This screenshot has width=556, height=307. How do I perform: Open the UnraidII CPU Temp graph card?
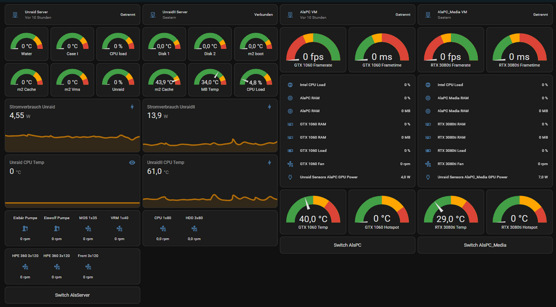click(210, 181)
